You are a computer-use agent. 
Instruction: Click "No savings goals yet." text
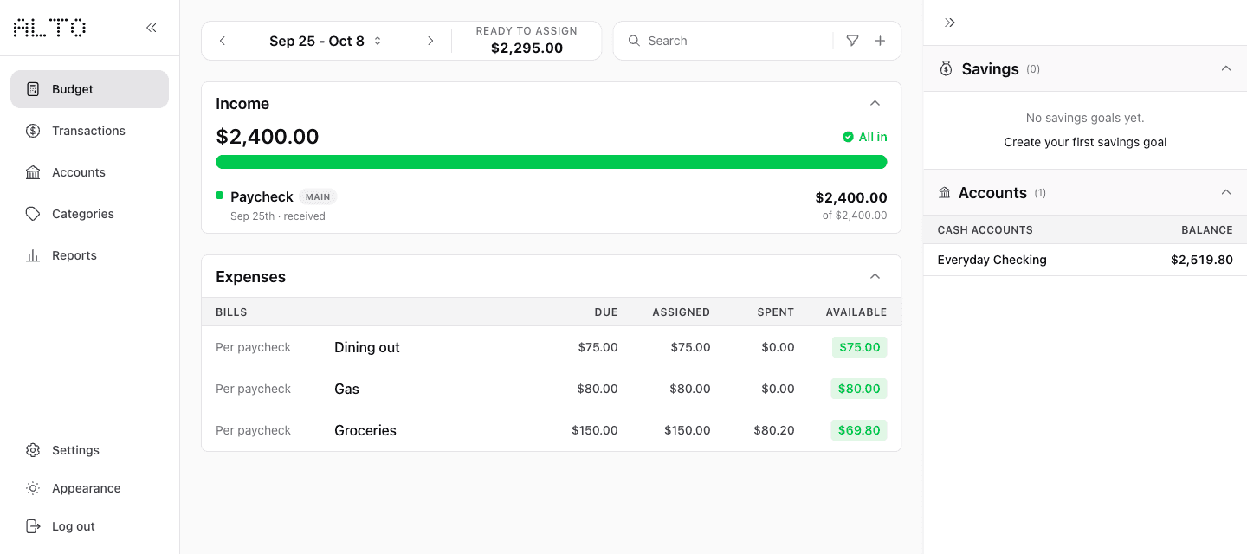1085,118
